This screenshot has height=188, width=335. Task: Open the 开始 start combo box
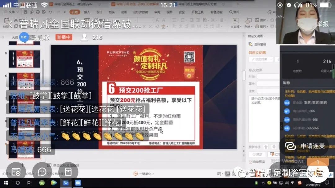(x=268, y=77)
